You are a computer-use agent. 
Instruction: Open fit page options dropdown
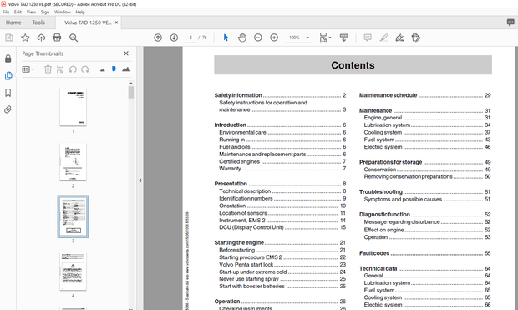coord(325,38)
